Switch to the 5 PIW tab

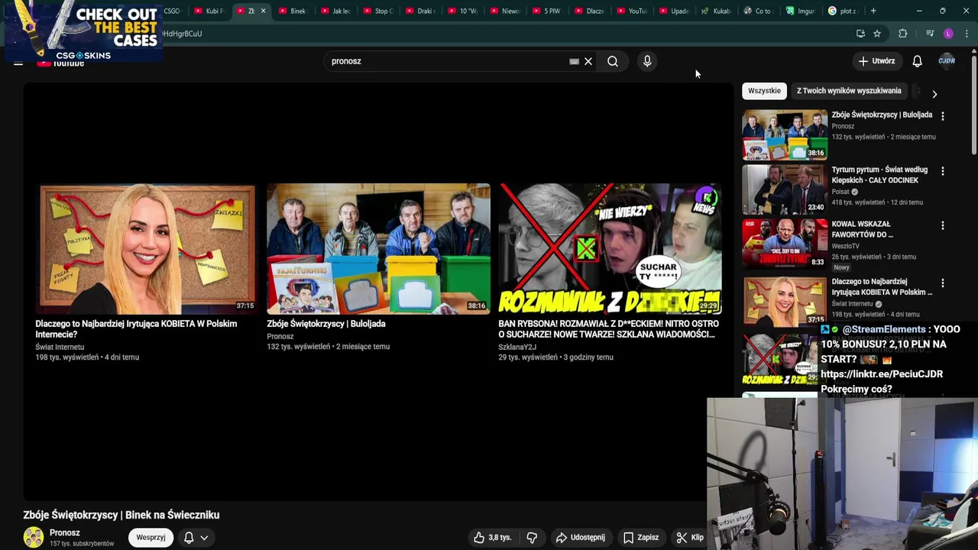(546, 11)
